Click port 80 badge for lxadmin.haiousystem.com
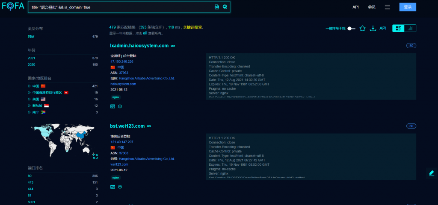This screenshot has height=205, width=438. [411, 46]
